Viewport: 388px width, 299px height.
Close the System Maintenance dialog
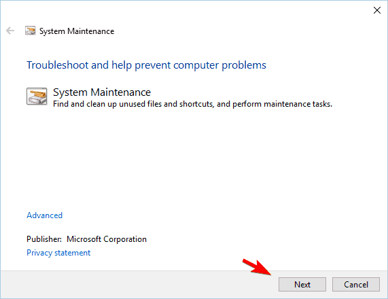click(x=377, y=10)
